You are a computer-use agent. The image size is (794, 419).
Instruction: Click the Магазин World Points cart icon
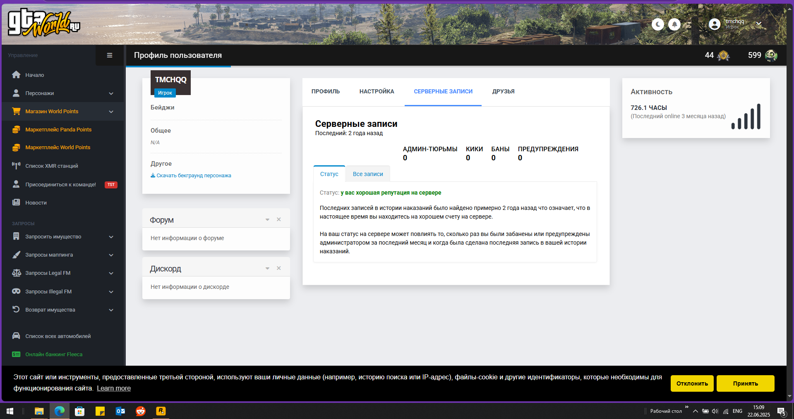(16, 111)
